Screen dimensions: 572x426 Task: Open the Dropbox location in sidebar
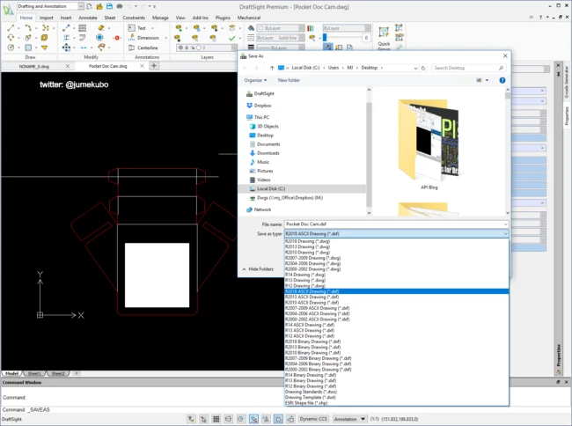(262, 105)
